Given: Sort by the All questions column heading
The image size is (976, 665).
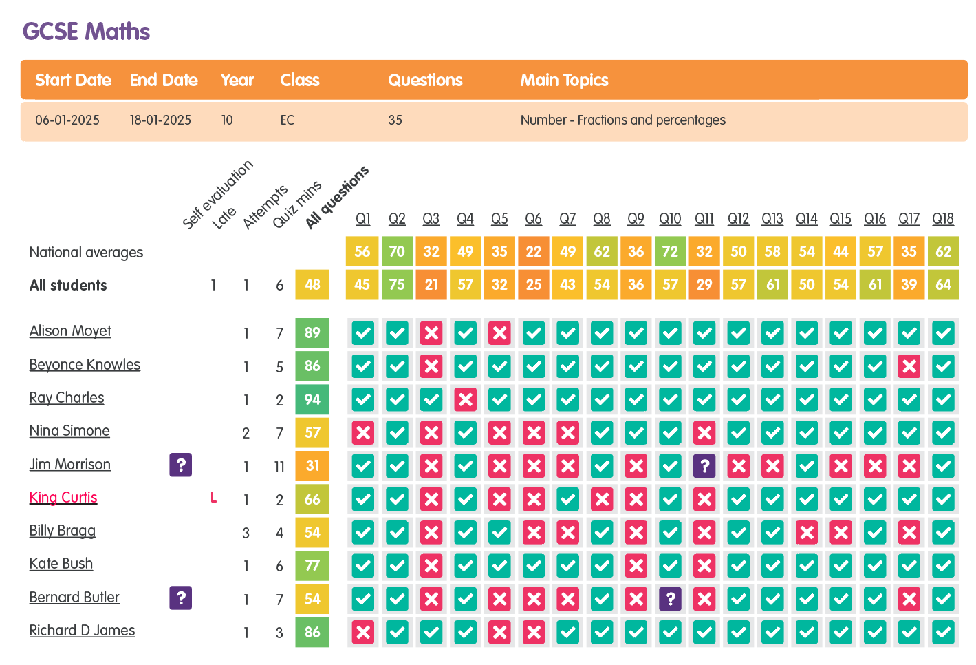Looking at the screenshot, I should point(337,198).
